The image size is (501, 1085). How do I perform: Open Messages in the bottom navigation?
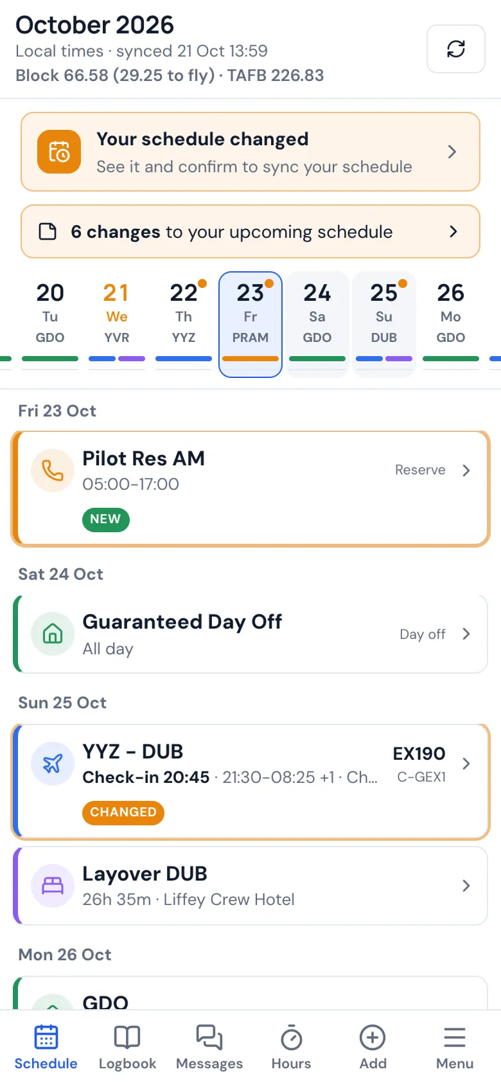209,1049
